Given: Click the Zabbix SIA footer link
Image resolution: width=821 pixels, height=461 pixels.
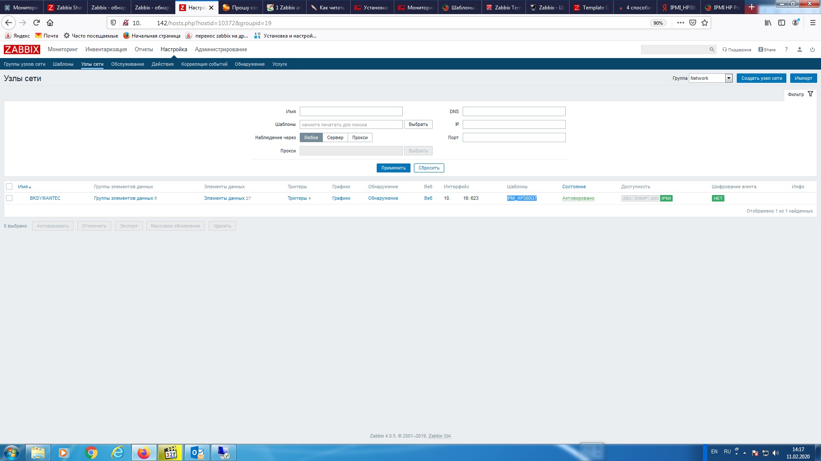Looking at the screenshot, I should click(x=440, y=436).
